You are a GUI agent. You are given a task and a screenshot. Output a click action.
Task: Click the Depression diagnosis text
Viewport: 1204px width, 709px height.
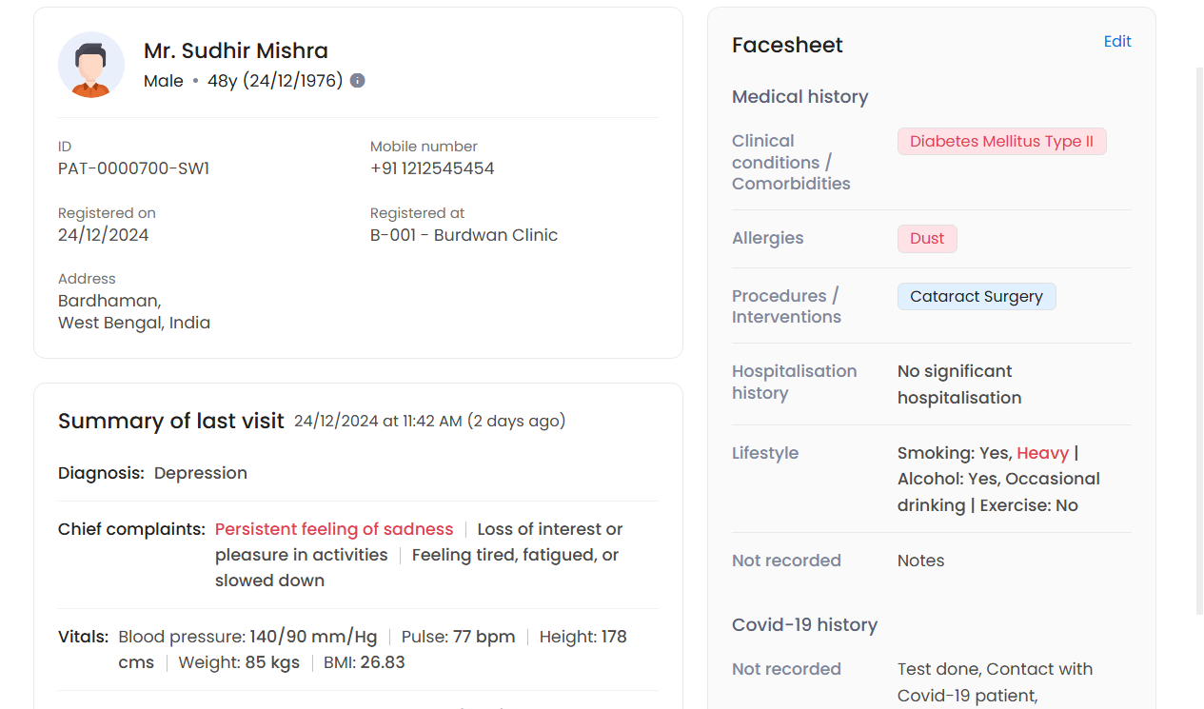pyautogui.click(x=201, y=473)
